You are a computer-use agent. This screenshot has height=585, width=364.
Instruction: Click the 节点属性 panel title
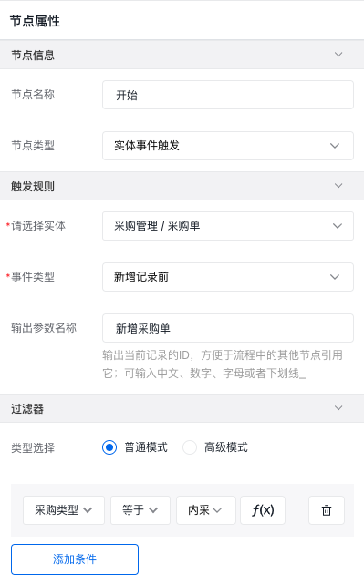(35, 21)
